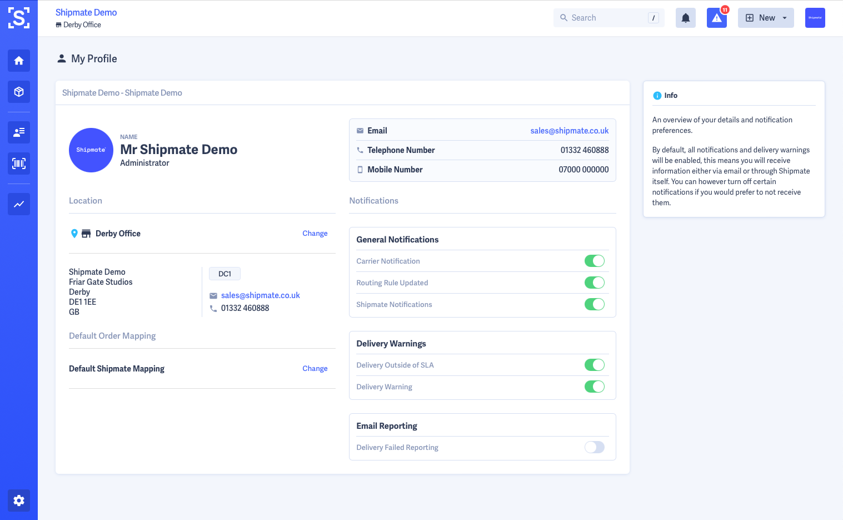Open the analytics trend icon in sidebar
Image resolution: width=843 pixels, height=520 pixels.
click(x=19, y=204)
